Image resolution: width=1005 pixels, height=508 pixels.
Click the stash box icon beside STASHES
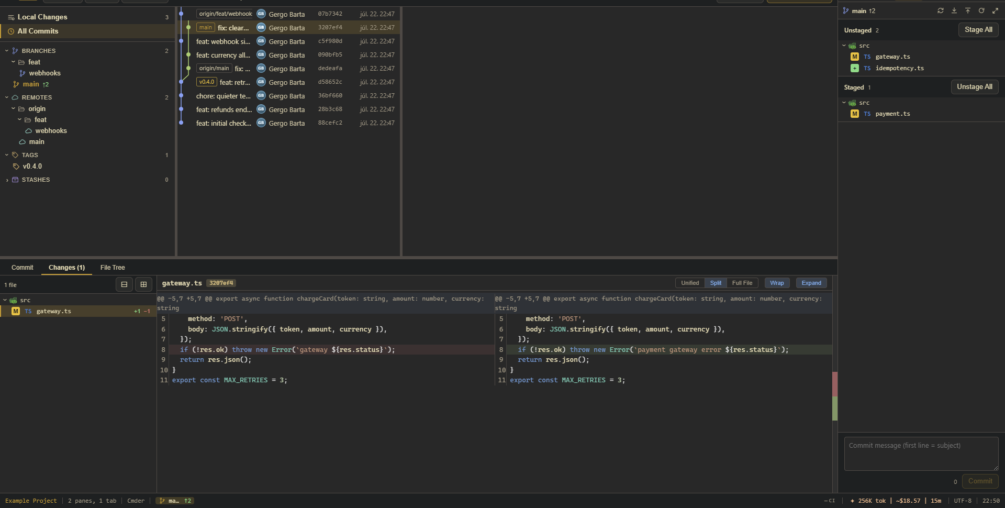coord(15,180)
